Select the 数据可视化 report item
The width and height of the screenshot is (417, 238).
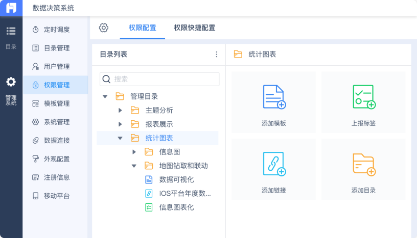176,179
